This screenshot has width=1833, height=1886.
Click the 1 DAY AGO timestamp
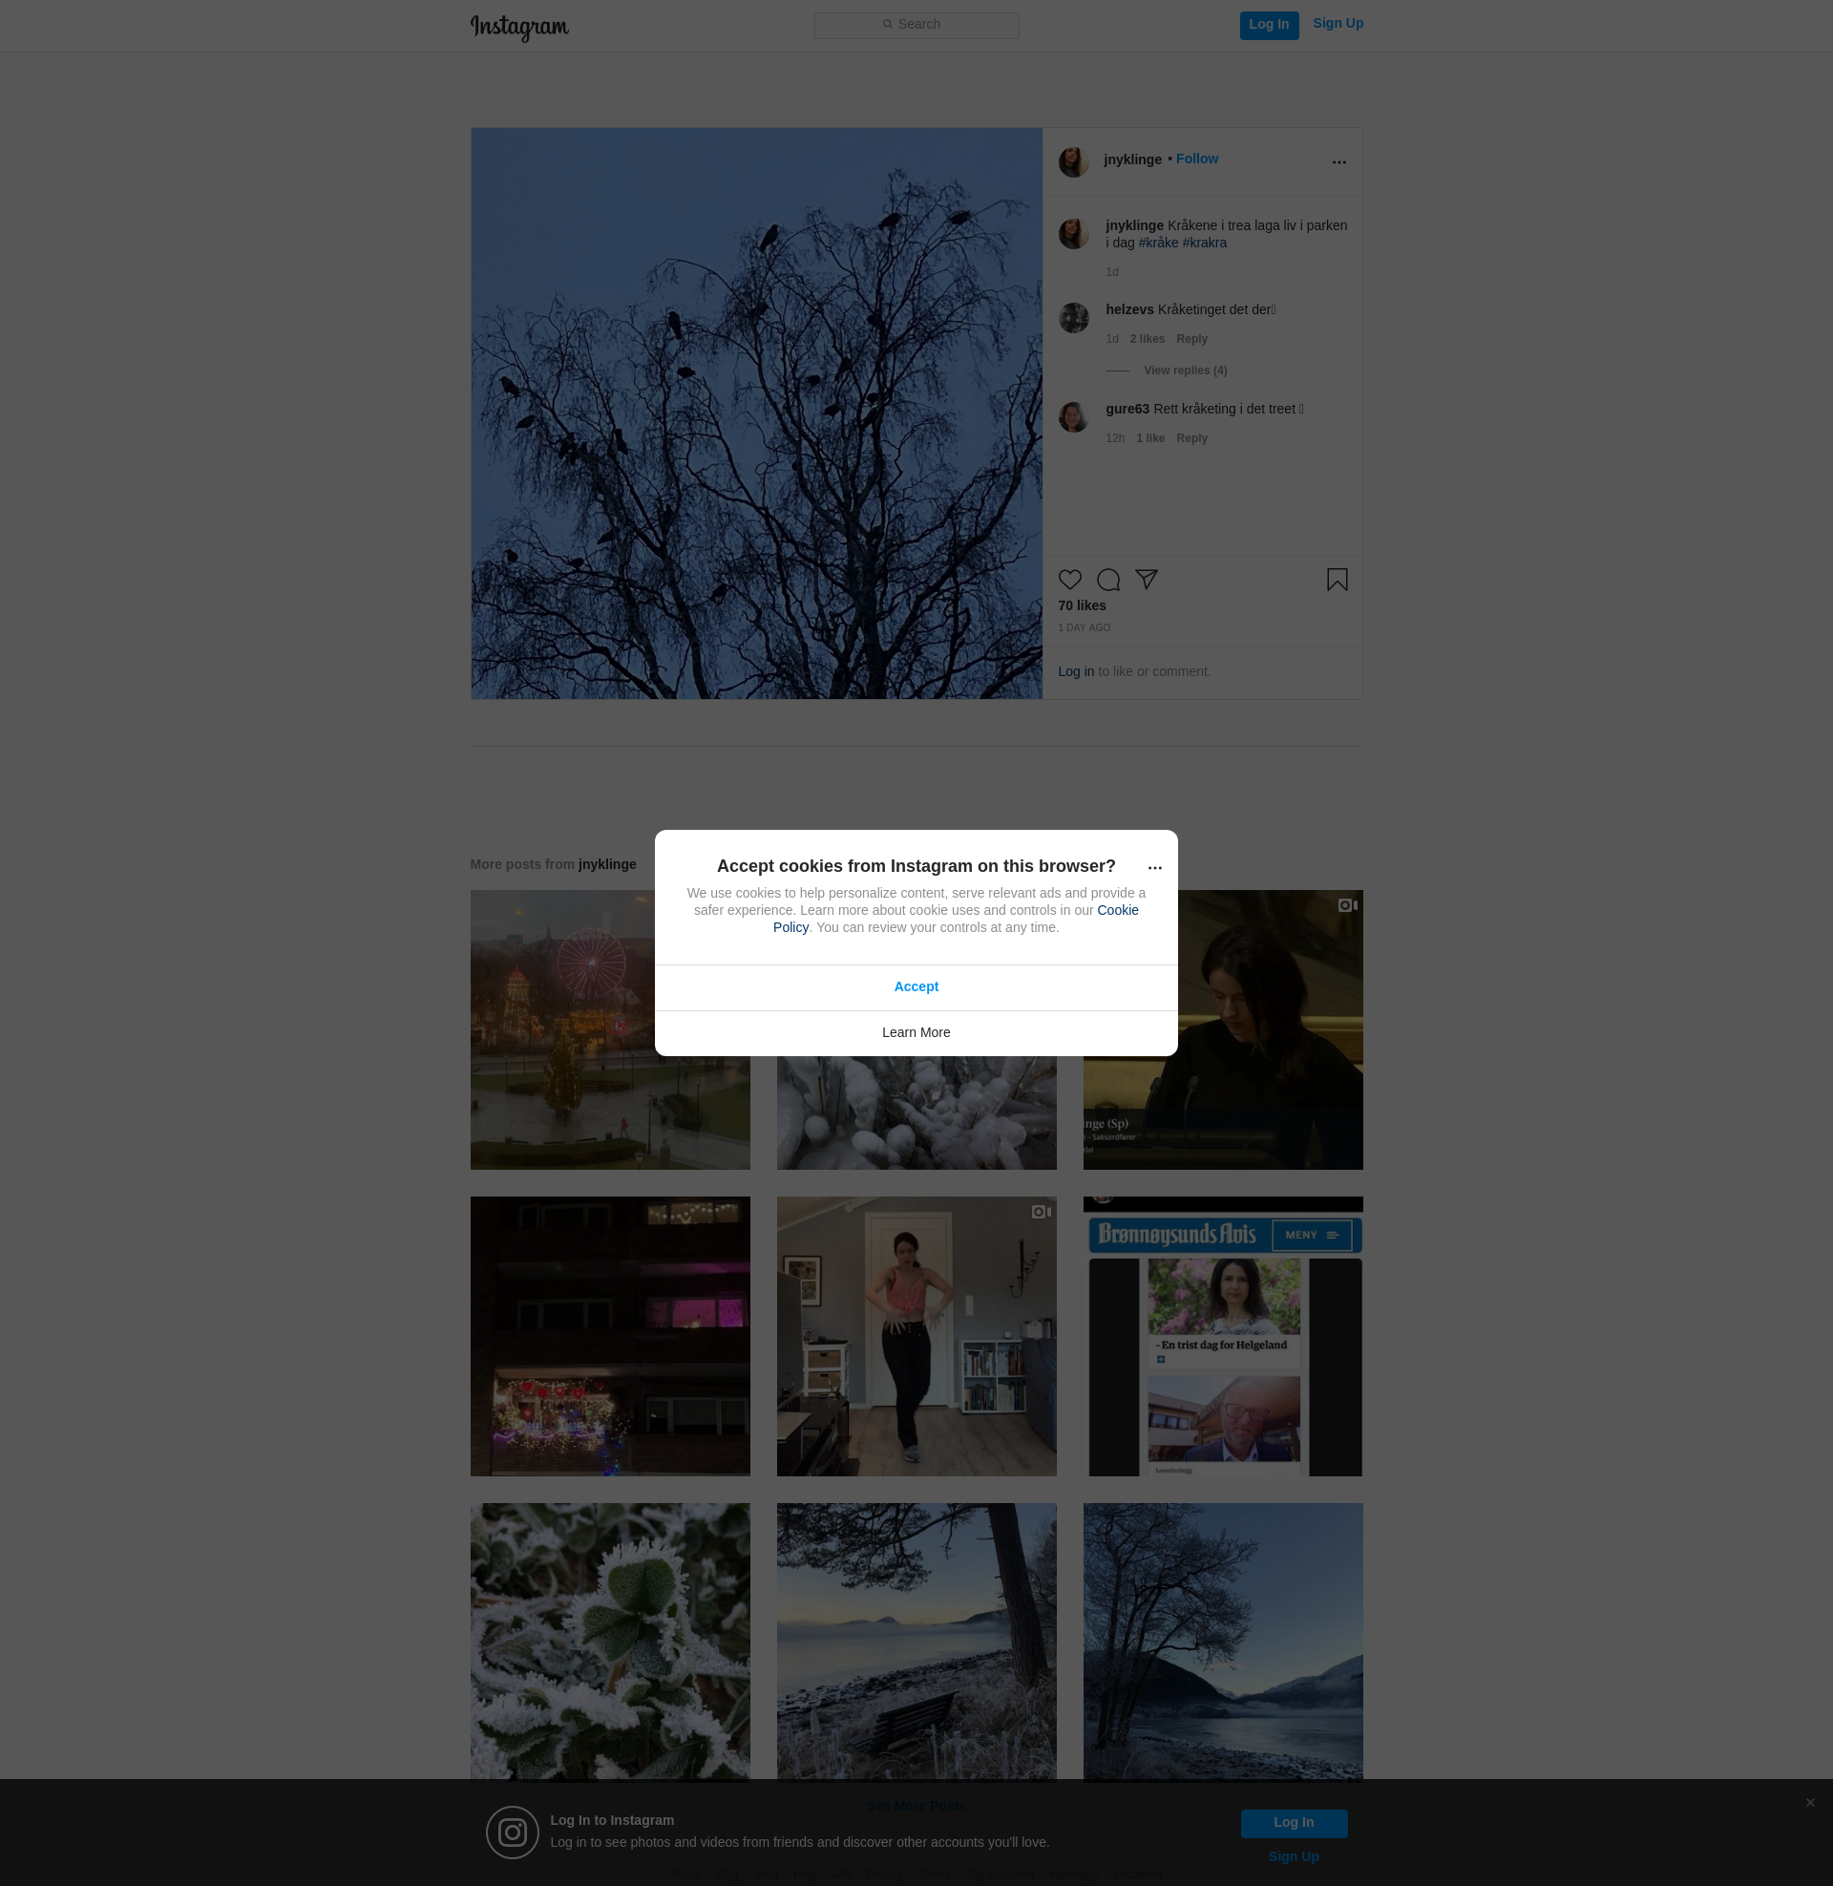click(1084, 627)
